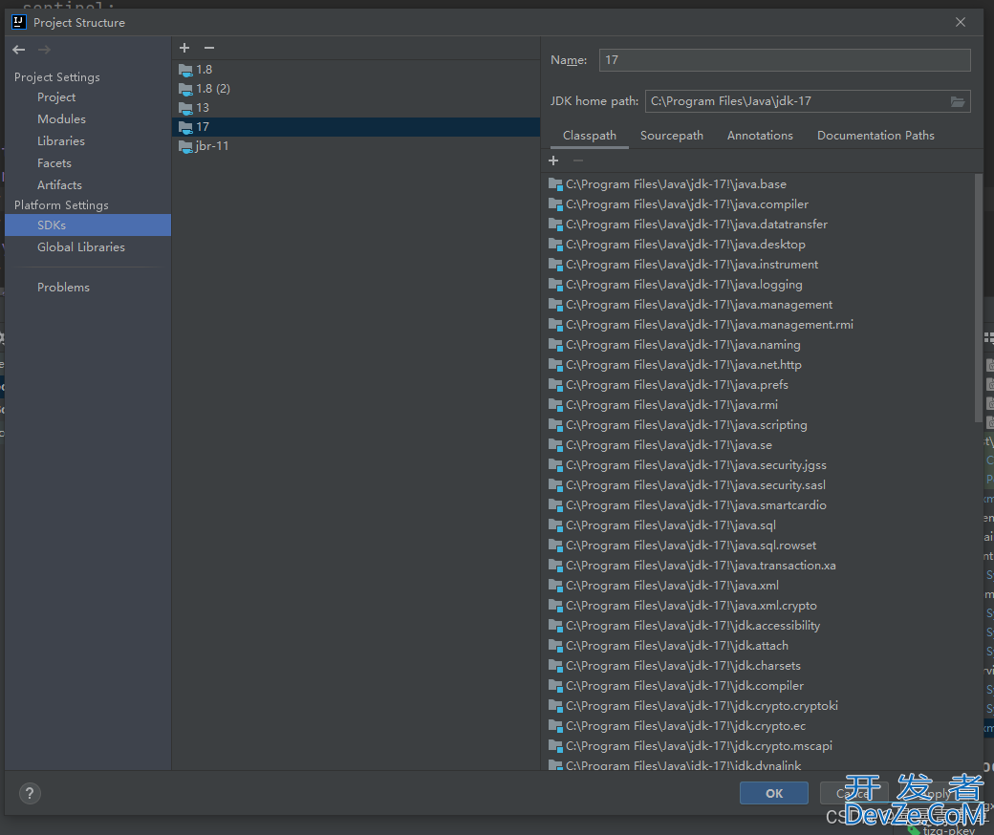Image resolution: width=994 pixels, height=835 pixels.
Task: Add a classpath entry with plus icon
Action: coord(553,161)
